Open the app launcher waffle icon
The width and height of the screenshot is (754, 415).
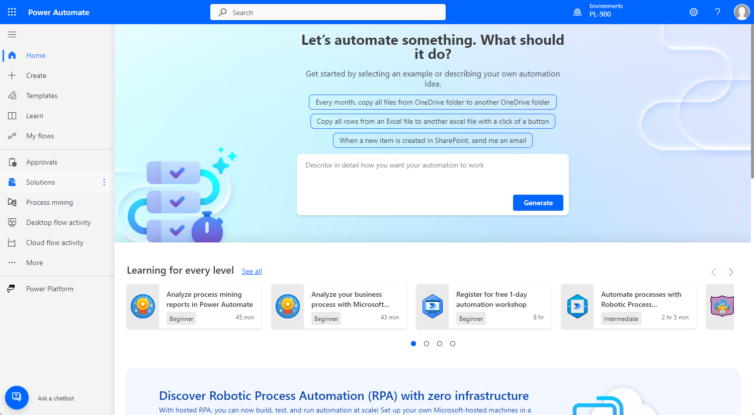tap(12, 12)
